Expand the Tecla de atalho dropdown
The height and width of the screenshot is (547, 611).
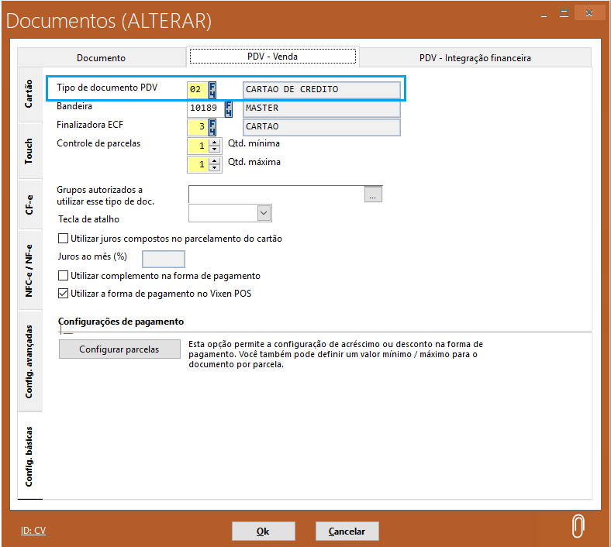264,213
